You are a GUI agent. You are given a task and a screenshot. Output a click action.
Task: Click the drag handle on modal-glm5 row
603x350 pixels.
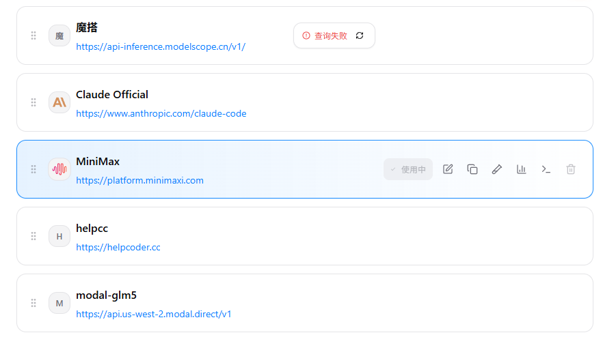pos(33,303)
